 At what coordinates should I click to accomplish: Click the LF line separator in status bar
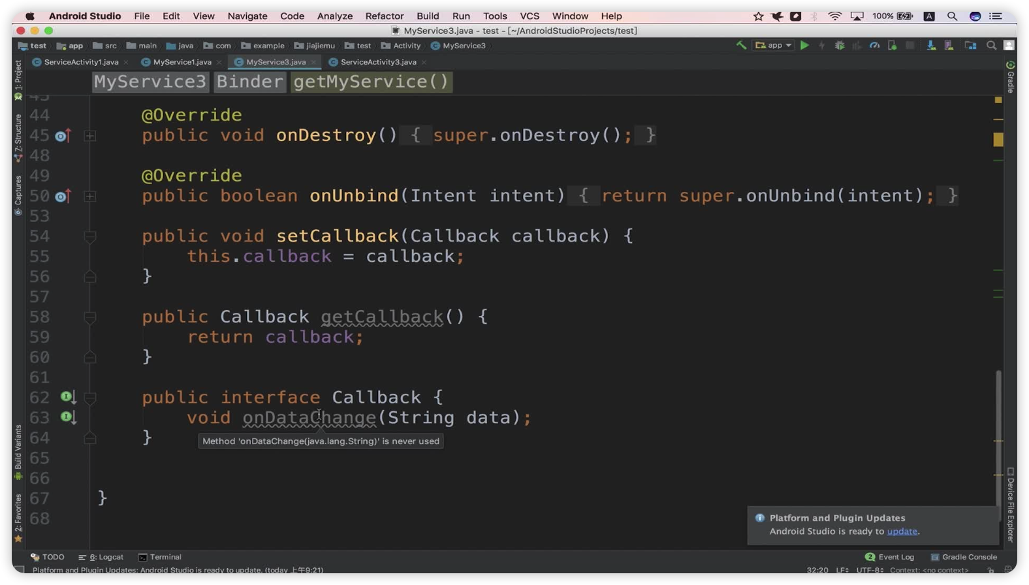pyautogui.click(x=842, y=570)
